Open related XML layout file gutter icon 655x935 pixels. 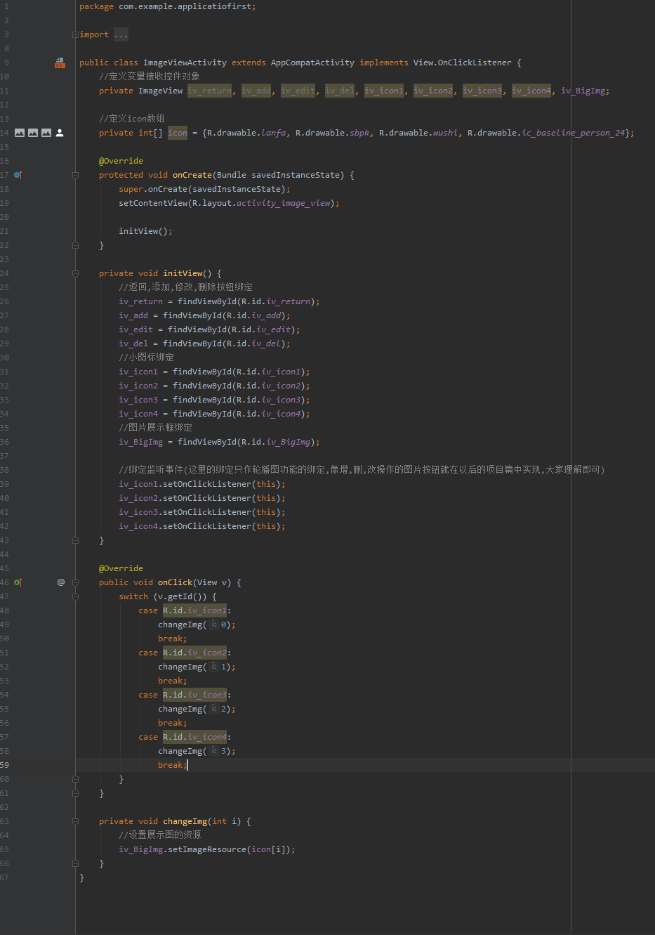click(60, 63)
